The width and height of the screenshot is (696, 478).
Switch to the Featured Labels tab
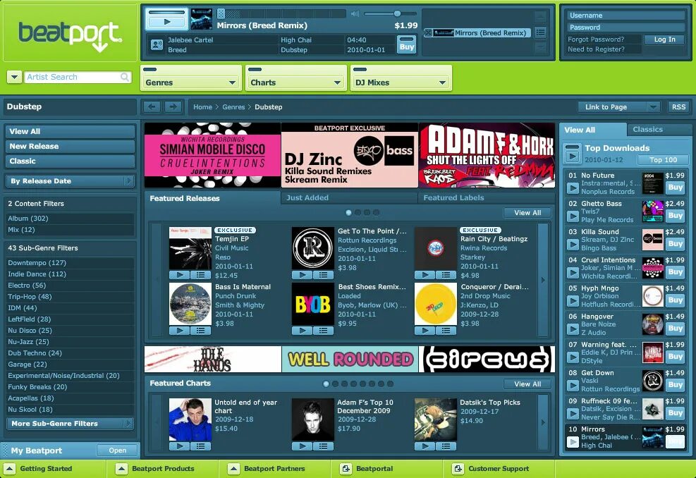pyautogui.click(x=486, y=198)
